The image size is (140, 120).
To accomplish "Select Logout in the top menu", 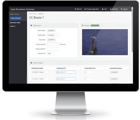I will point(124,9).
